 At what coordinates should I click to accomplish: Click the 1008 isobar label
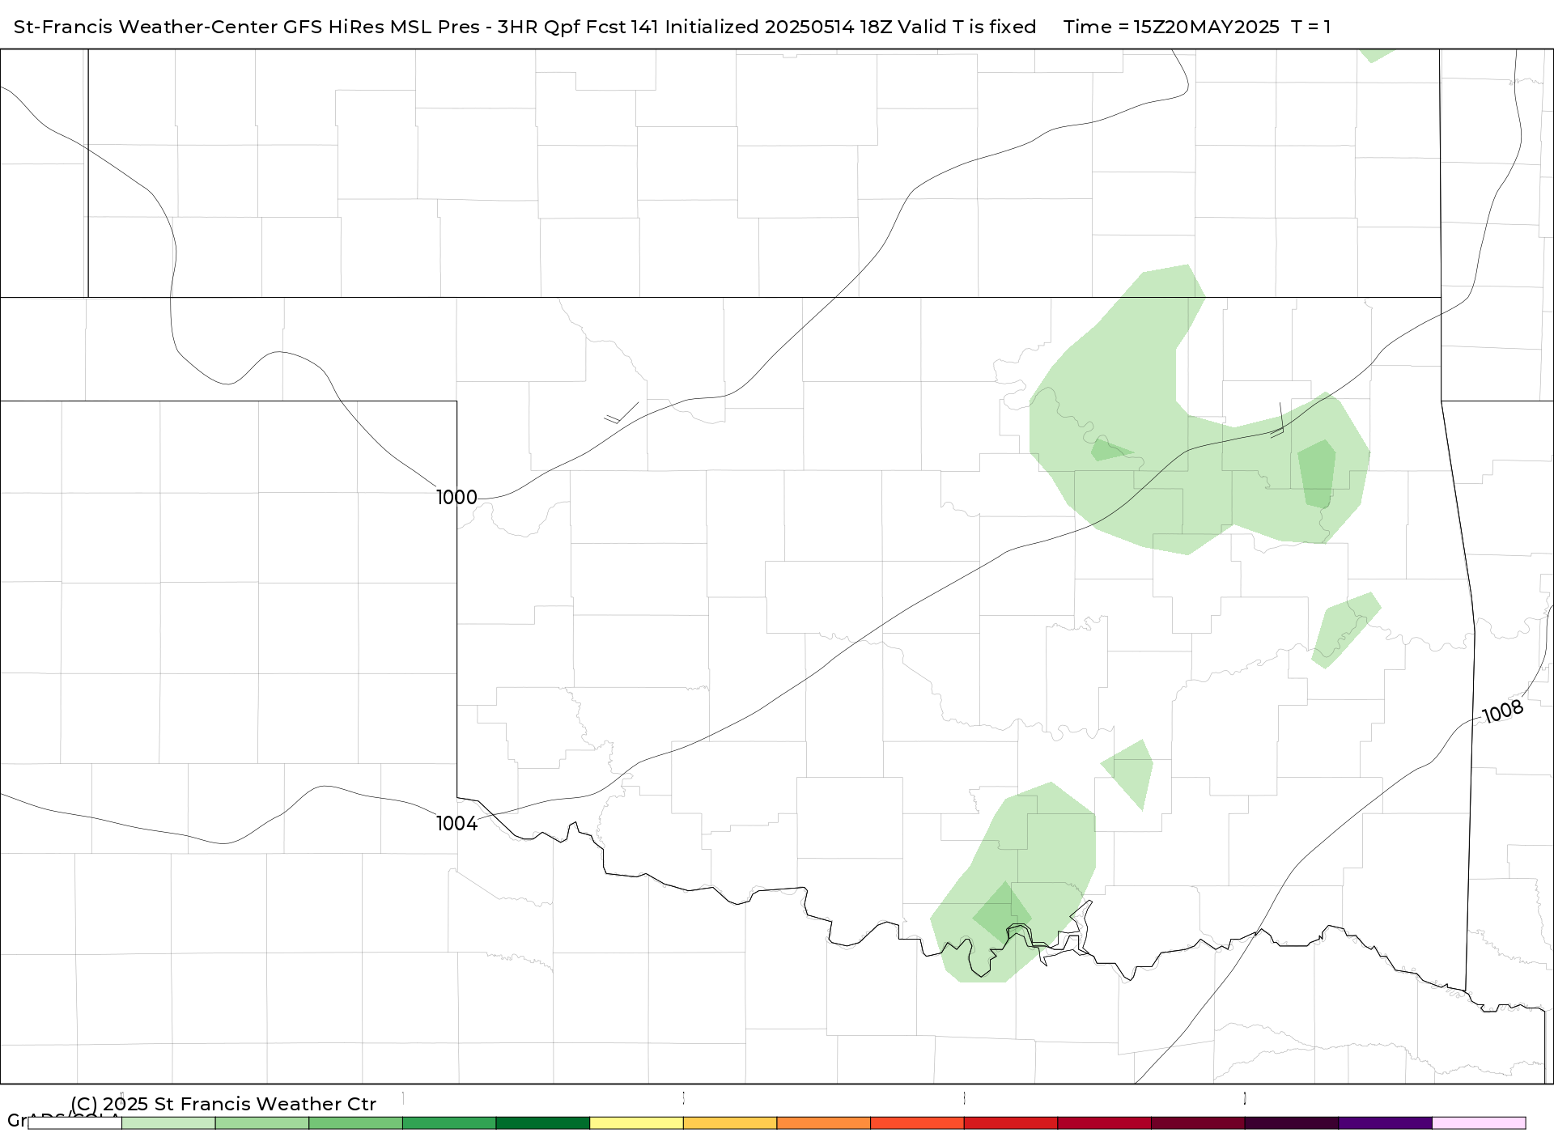pyautogui.click(x=1502, y=712)
